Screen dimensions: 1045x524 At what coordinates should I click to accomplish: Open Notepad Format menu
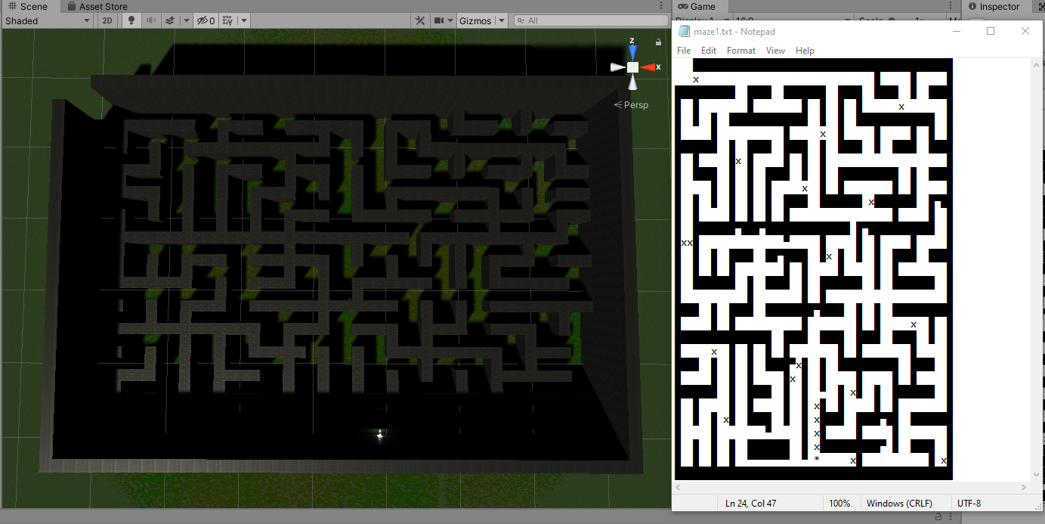click(x=741, y=51)
